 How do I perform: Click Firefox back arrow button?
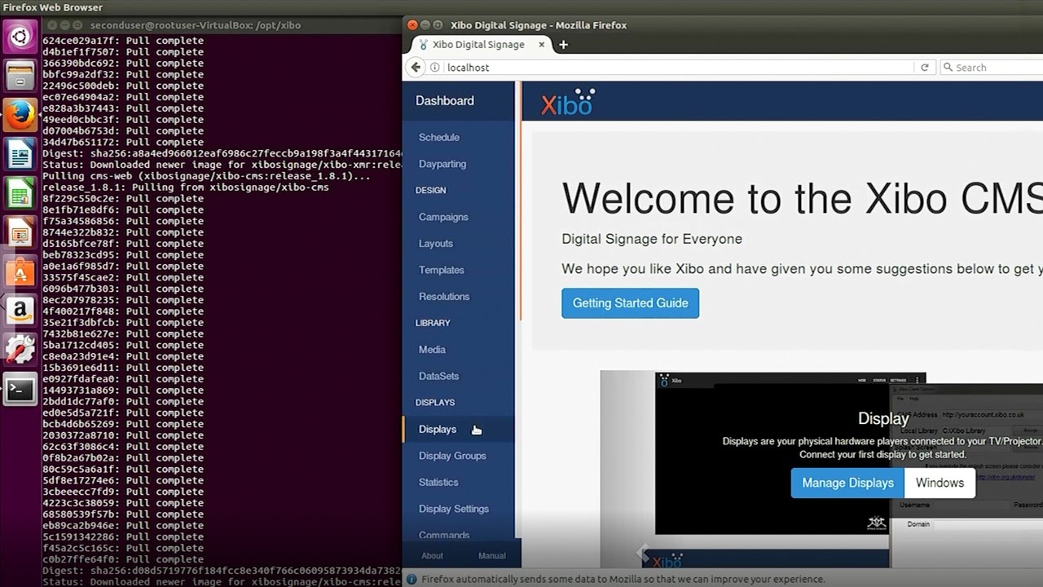click(x=416, y=68)
